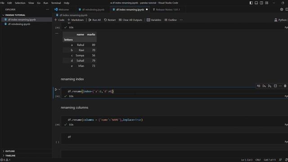
Task: Open the Selection menu
Action: point(20,3)
